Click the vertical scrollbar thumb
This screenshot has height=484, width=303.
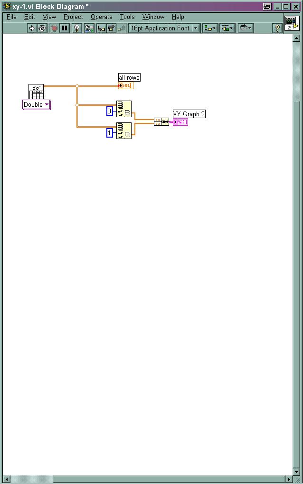[x=296, y=284]
